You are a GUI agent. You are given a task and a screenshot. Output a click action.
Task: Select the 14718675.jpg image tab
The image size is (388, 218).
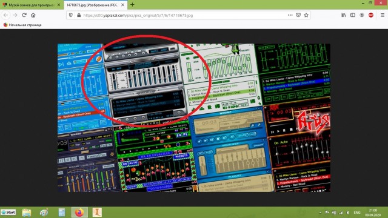coord(95,5)
